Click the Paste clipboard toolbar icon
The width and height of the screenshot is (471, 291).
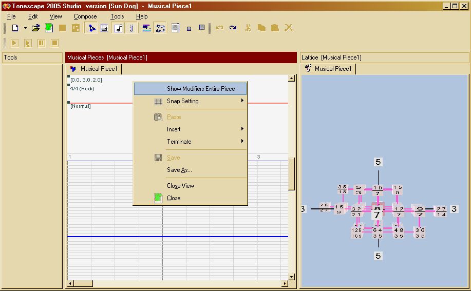(x=275, y=28)
